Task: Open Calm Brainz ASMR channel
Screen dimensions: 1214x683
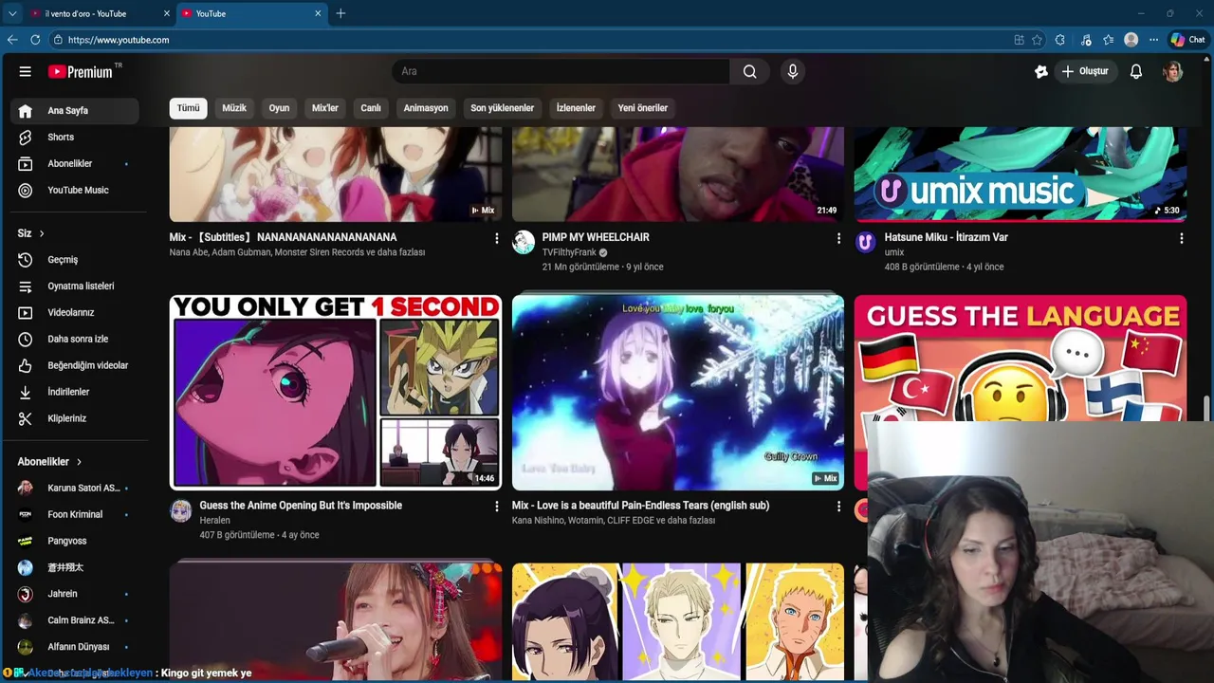Action: click(x=75, y=621)
